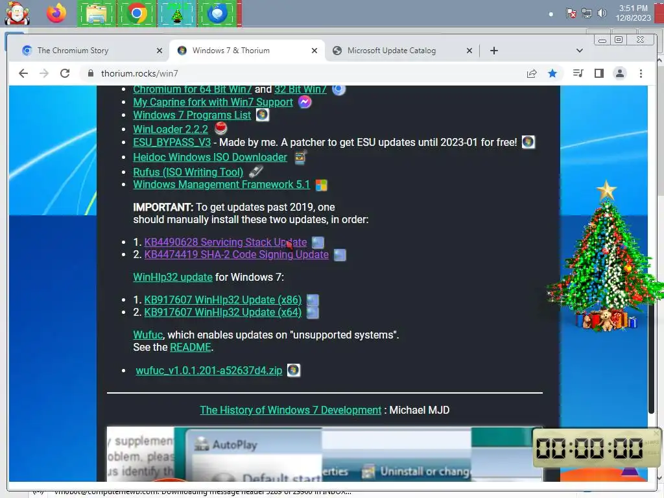This screenshot has width=664, height=498.
Task: Click the network tray icon
Action: [x=586, y=14]
